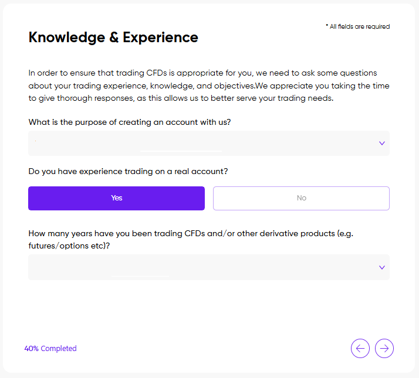419x378 pixels.
Task: Select Yes for real account experience
Action: [116, 198]
